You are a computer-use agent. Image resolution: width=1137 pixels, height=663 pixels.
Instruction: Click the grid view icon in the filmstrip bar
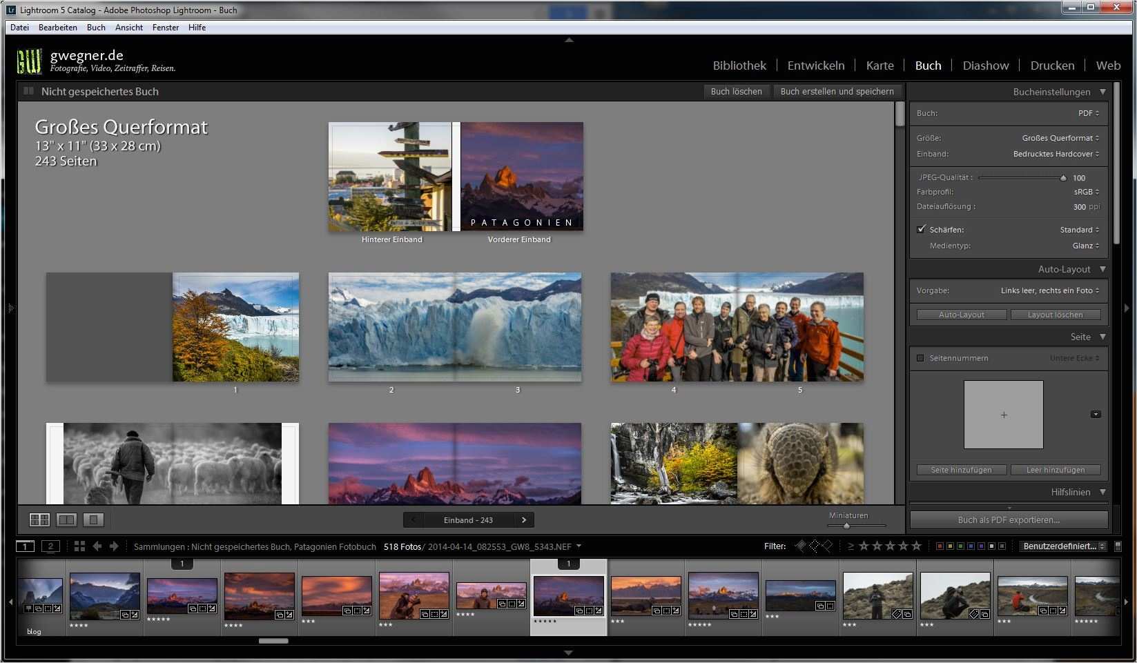[79, 546]
